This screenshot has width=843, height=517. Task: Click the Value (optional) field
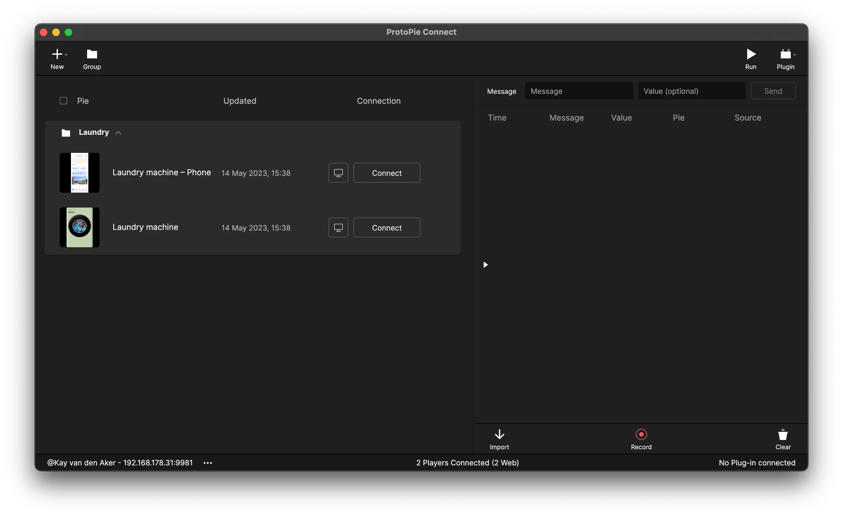pos(692,91)
